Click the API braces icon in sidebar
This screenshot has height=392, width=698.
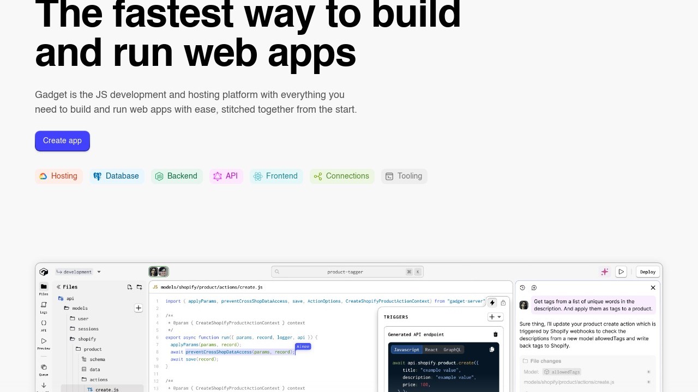44,325
